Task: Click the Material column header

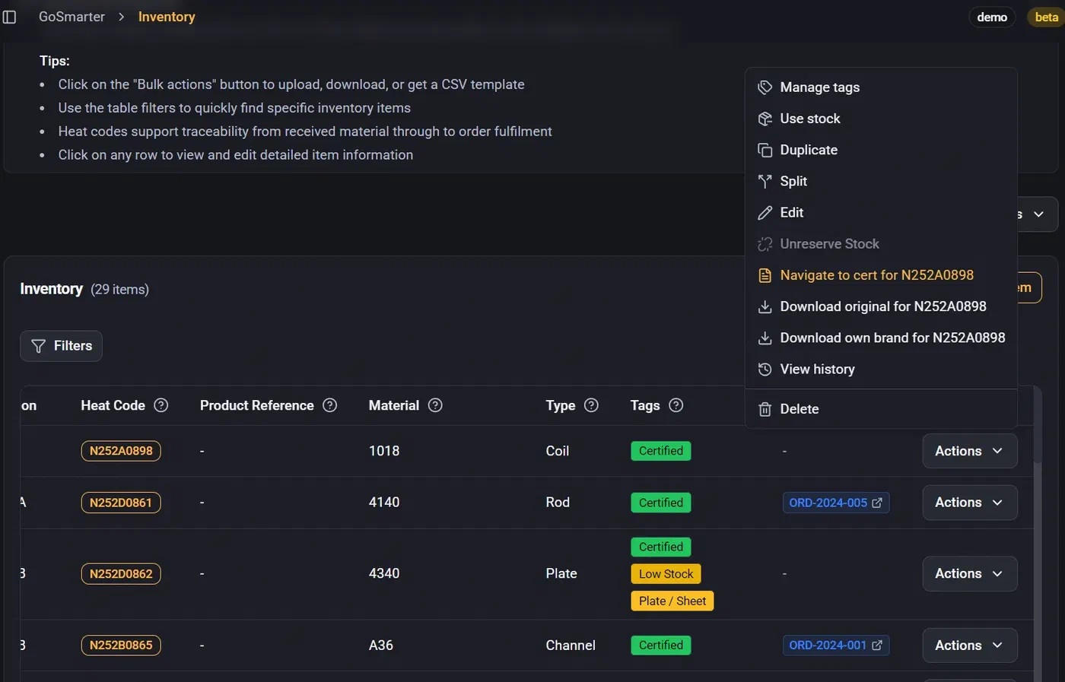Action: [x=394, y=405]
